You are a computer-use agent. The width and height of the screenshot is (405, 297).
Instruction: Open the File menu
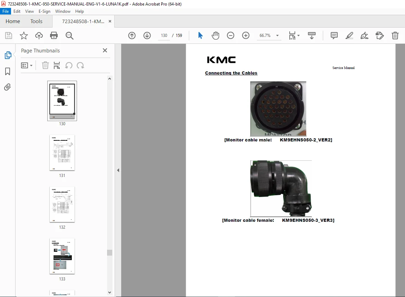6,11
